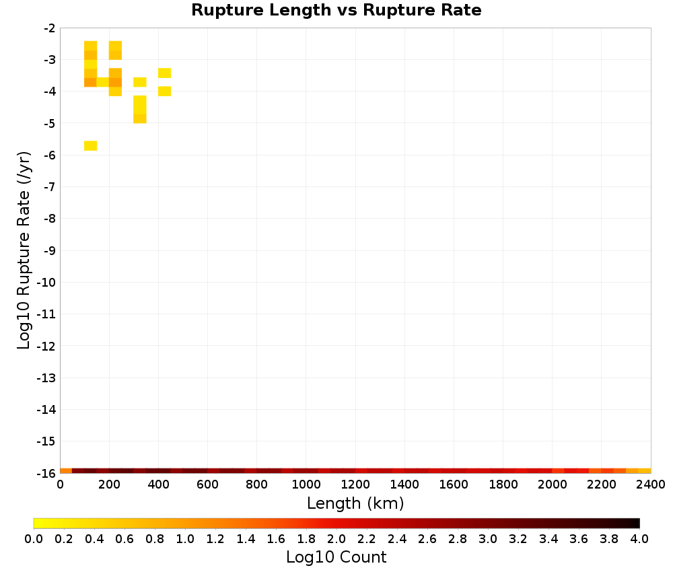Click the color bar tick label "1.6"

tap(276, 539)
